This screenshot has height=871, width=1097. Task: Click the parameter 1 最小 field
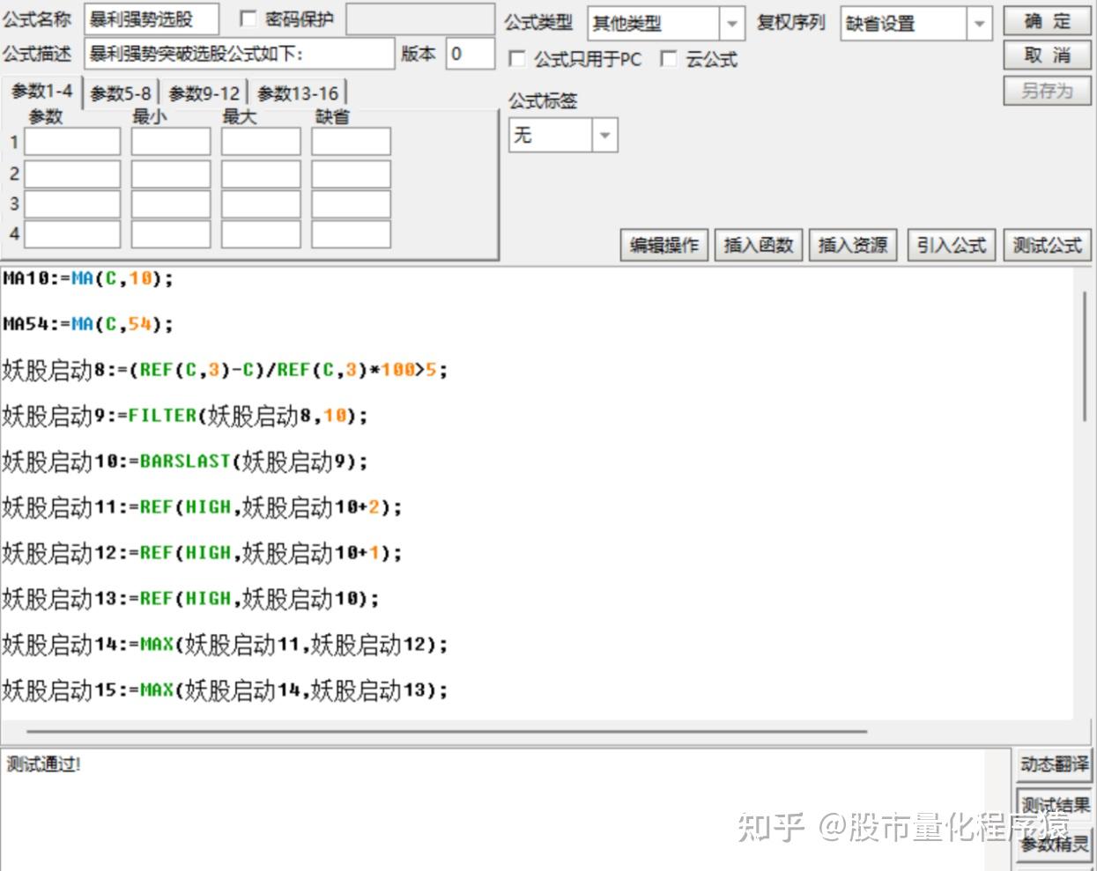(171, 142)
